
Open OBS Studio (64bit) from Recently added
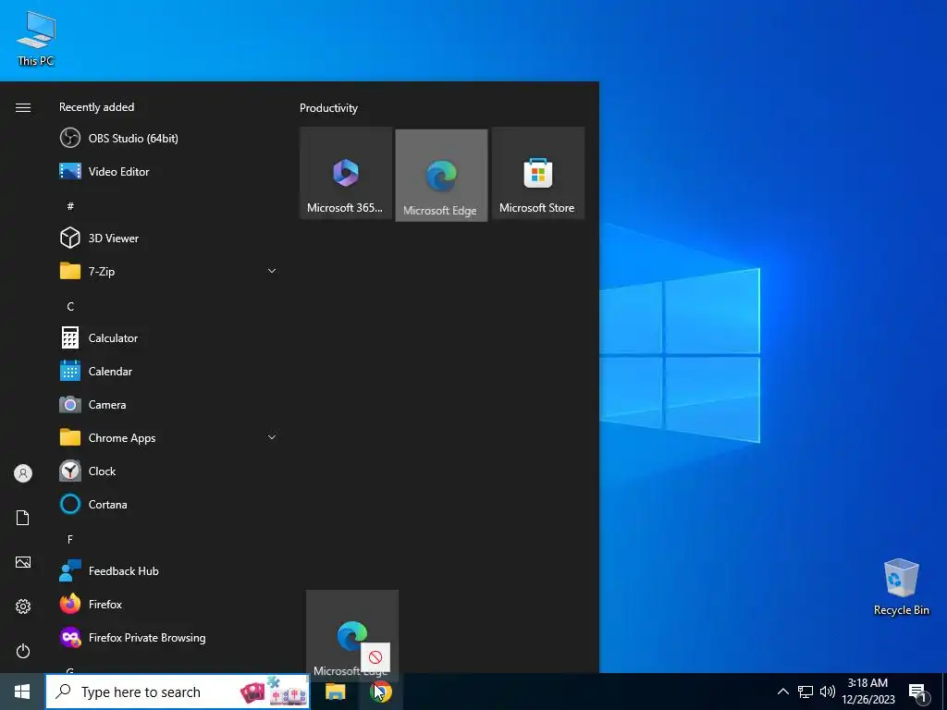pos(167,139)
